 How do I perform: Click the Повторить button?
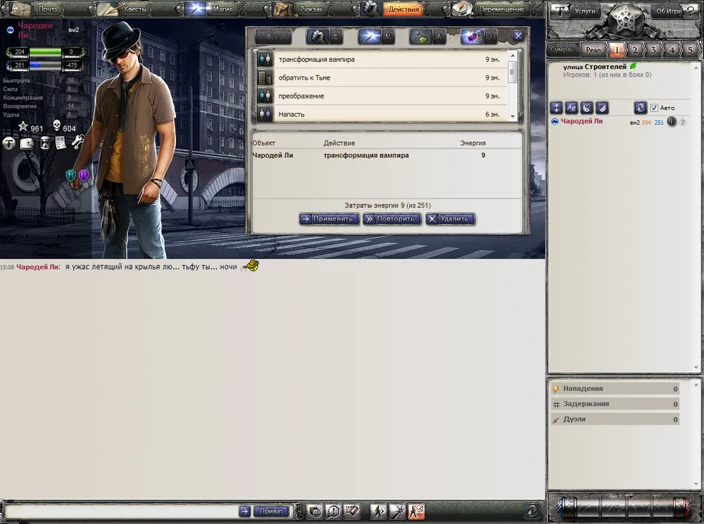coord(392,219)
